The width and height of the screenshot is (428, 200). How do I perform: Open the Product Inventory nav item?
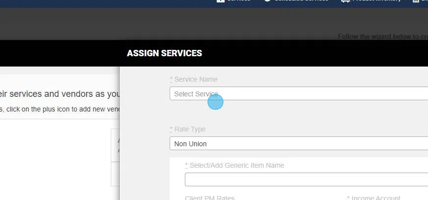[376, 1]
